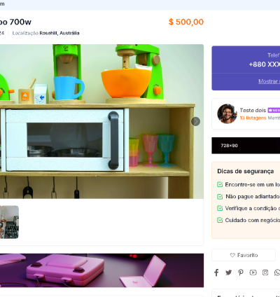Open the Pinterest share icon
This screenshot has width=280, height=297.
(241, 272)
